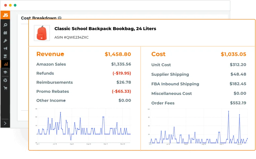This screenshot has width=256, height=159.
Task: Open the Advertising megaphone icon
Action: (x=5, y=49)
